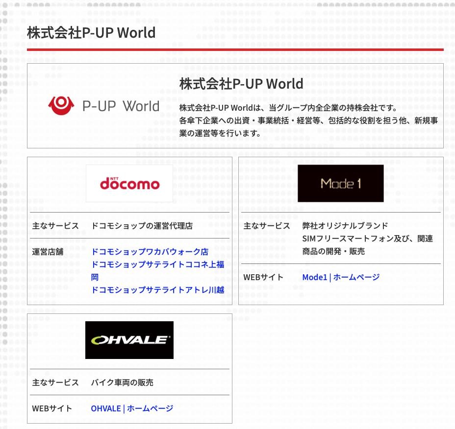Screen dimensions: 455x429
Task: Visit ドコモショップサテライトアトレ川越 store page
Action: [157, 290]
